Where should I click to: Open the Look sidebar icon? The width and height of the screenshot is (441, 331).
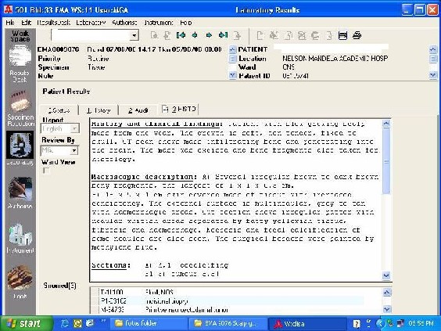20,279
